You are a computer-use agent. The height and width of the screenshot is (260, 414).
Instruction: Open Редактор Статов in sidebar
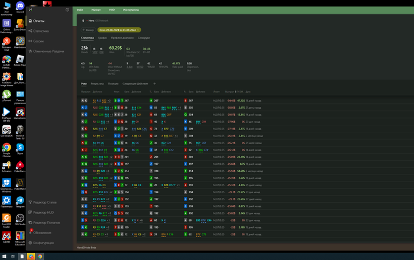43,202
